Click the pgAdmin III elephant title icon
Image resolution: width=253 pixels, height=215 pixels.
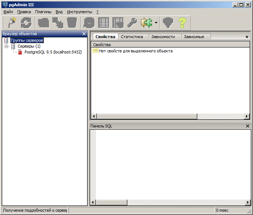[5, 5]
